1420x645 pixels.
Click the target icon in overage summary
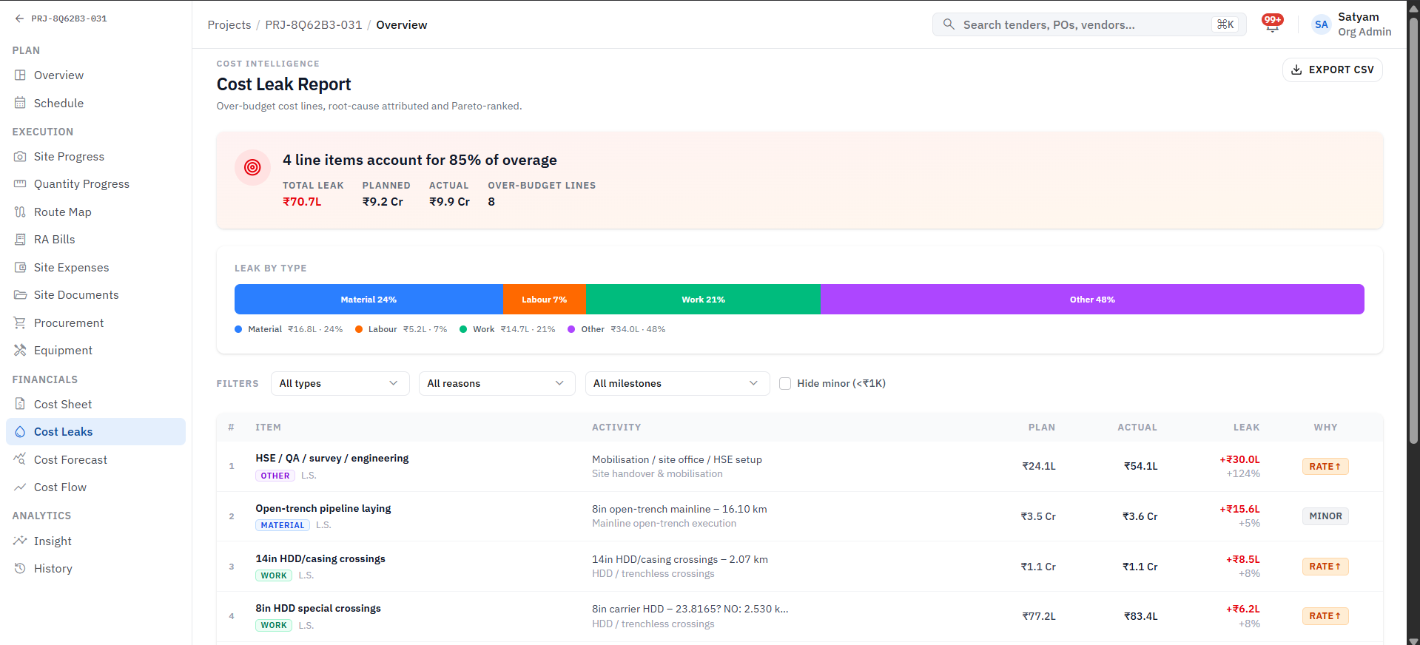click(x=252, y=167)
